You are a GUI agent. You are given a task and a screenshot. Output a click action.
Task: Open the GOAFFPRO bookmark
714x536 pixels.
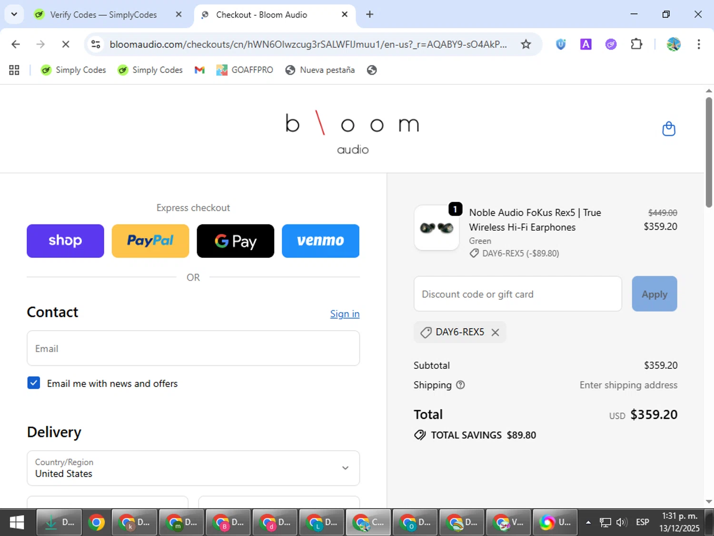(x=245, y=70)
